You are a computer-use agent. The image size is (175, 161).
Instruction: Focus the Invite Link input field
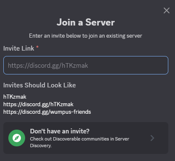86,65
